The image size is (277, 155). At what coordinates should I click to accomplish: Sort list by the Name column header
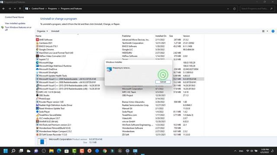(x=39, y=36)
